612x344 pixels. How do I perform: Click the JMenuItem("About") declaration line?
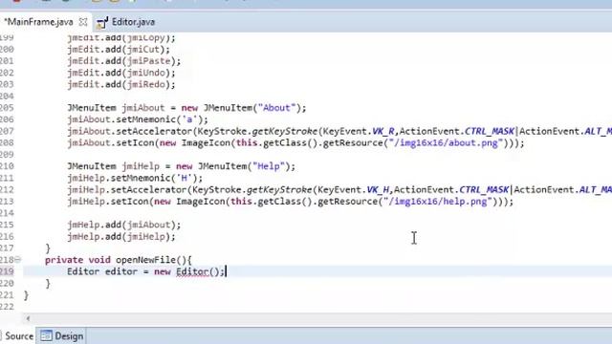pos(186,108)
